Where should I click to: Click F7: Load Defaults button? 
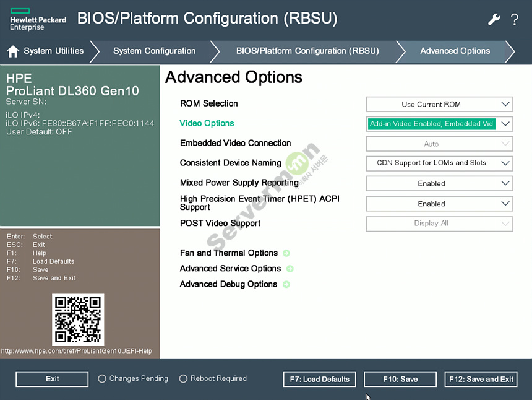[320, 379]
